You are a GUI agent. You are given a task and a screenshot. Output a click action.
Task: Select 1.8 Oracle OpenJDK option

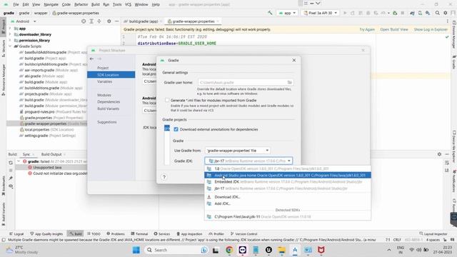[x=287, y=168]
